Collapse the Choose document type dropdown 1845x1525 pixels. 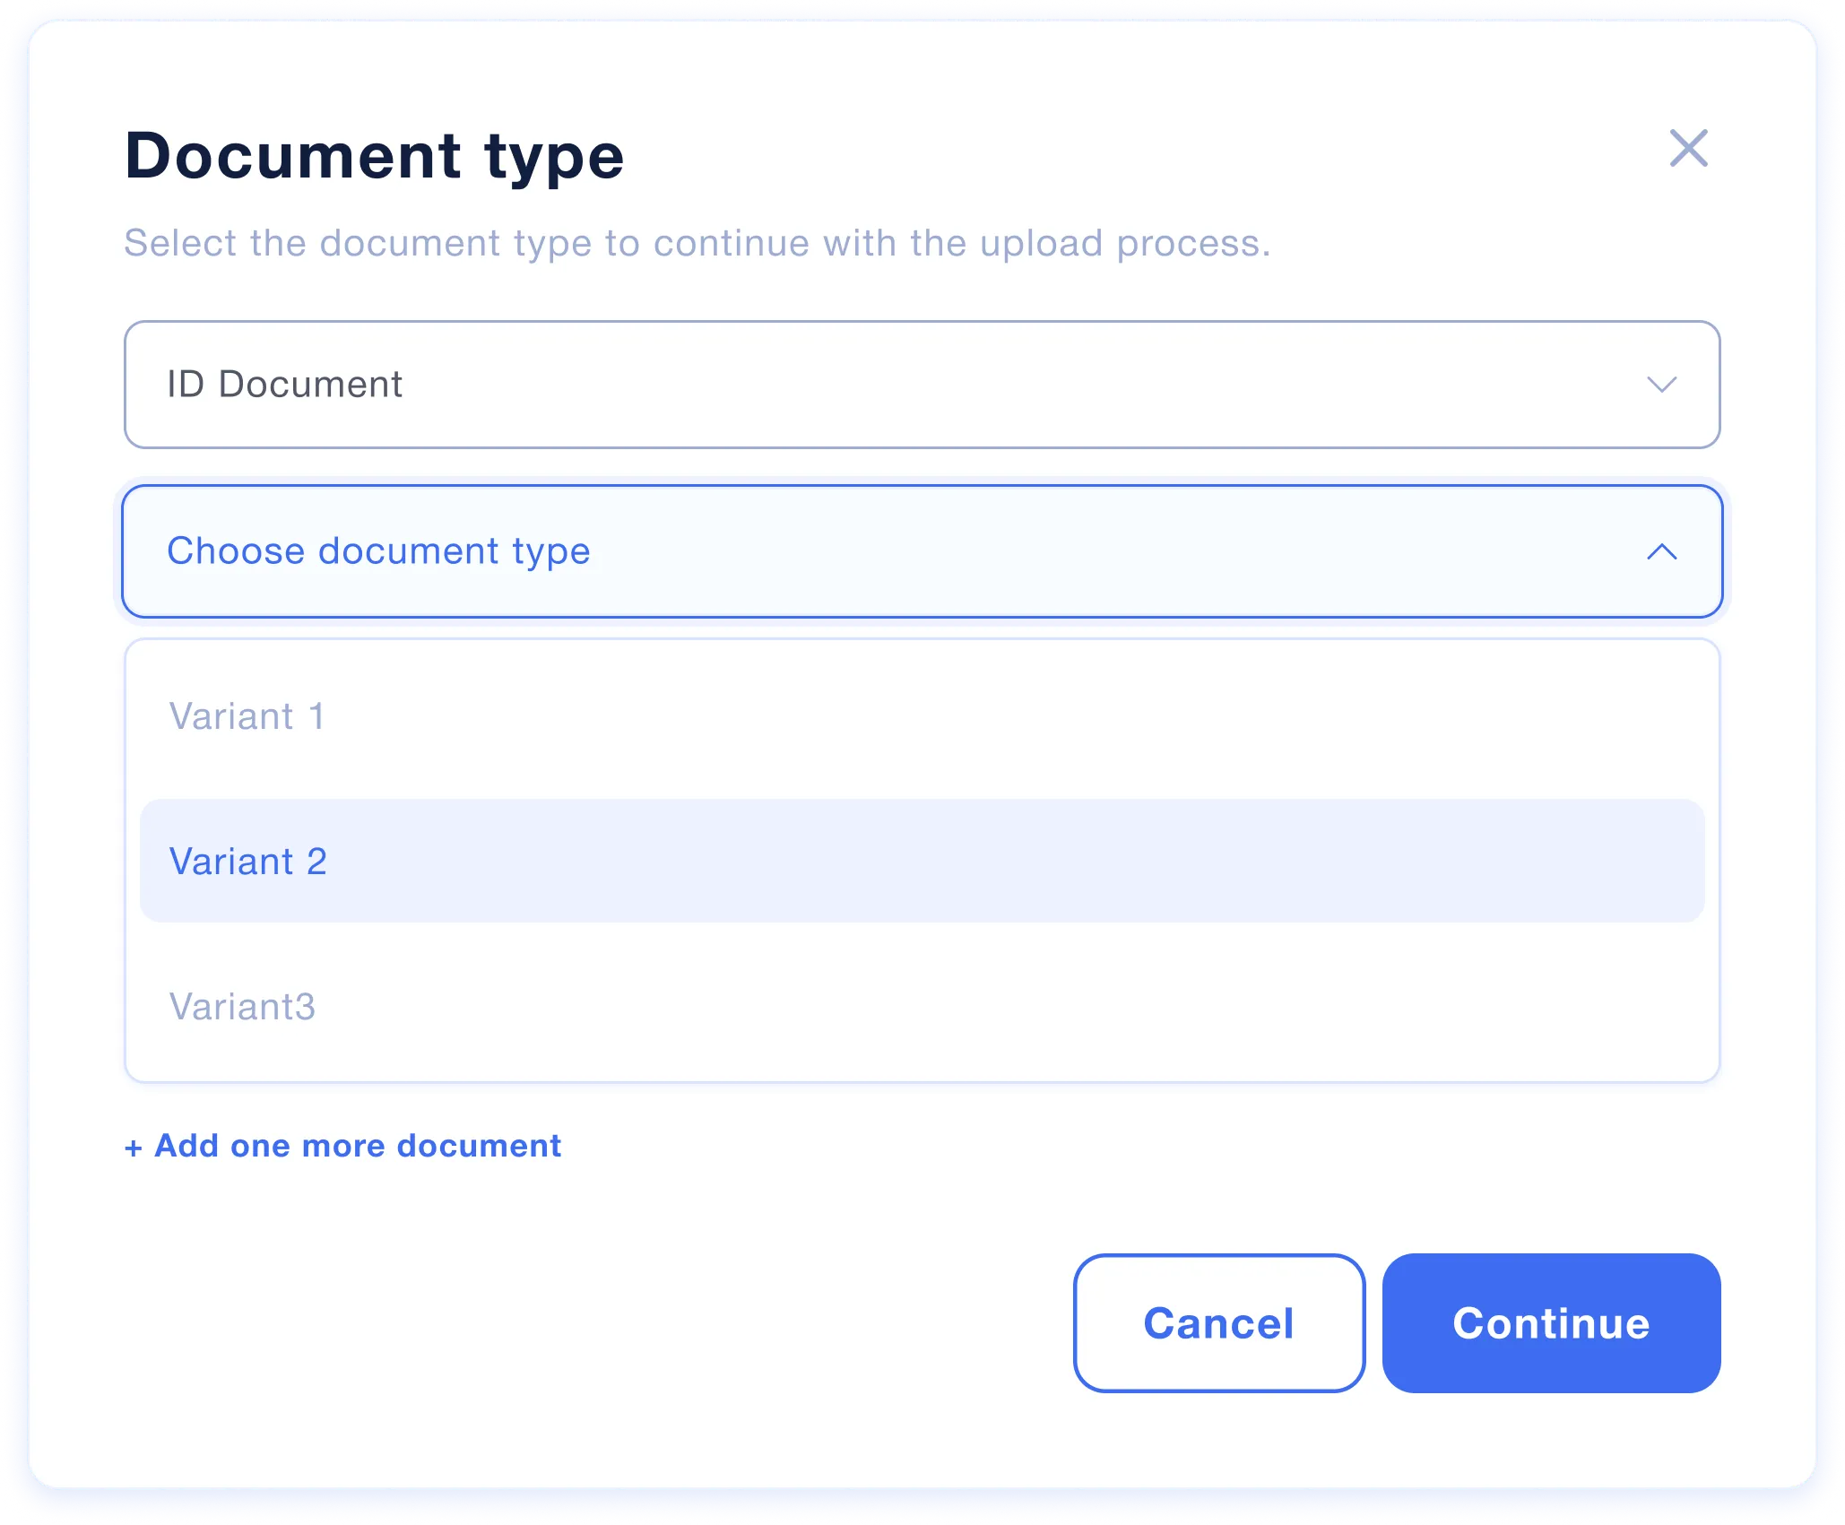(x=922, y=551)
